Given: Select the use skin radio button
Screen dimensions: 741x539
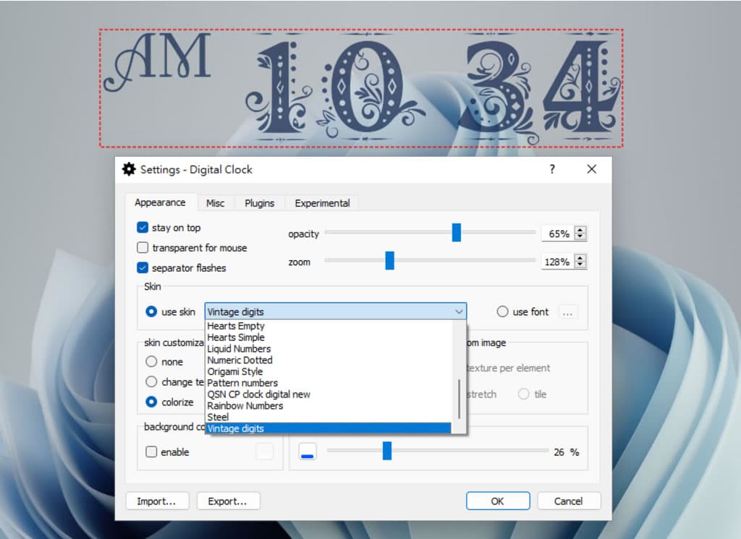Looking at the screenshot, I should pos(151,311).
